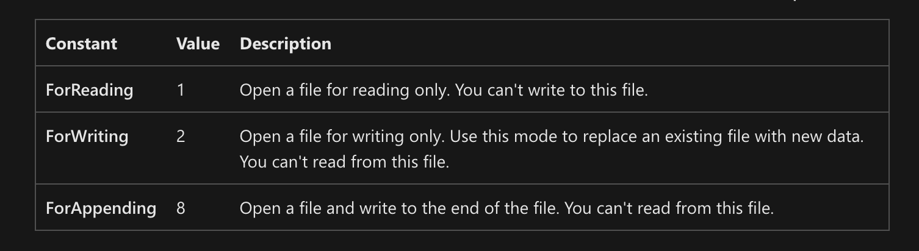Screen dimensions: 919x251
Task: Click the Constant column header
Action: 81,44
